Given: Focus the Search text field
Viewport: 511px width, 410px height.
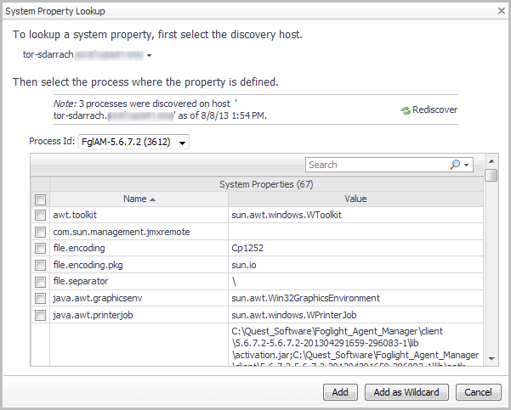Looking at the screenshot, I should click(x=374, y=165).
